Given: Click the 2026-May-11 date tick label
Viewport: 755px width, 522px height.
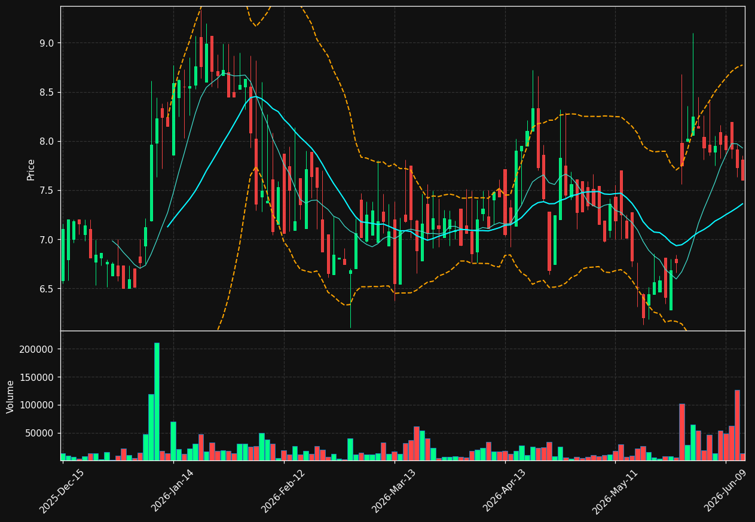Looking at the screenshot, I should point(615,491).
